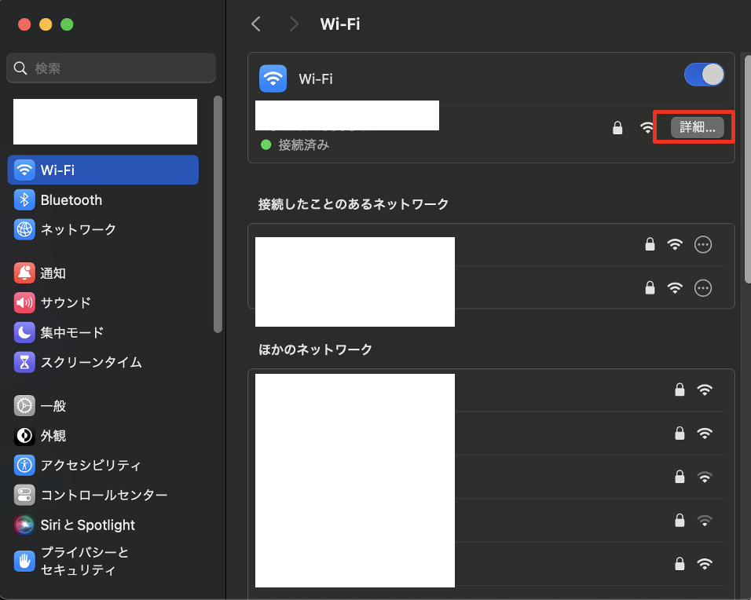Select Wi-Fi in the sidebar
This screenshot has height=600, width=751.
coord(103,170)
